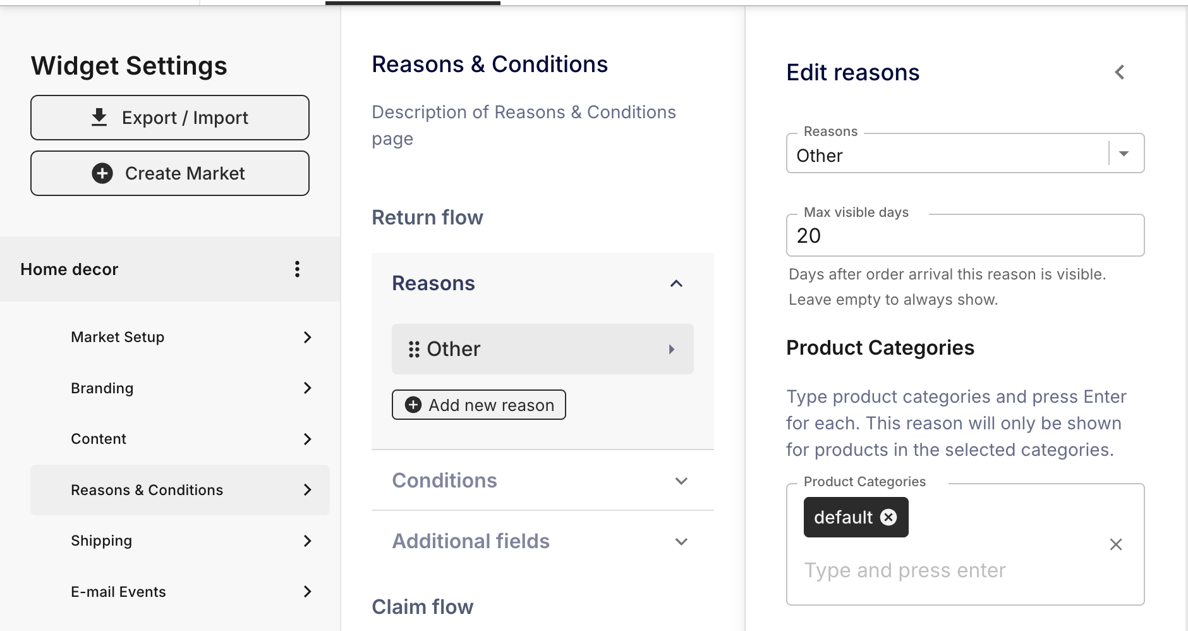The width and height of the screenshot is (1188, 631).
Task: Collapse the Reasons section
Action: coord(676,283)
